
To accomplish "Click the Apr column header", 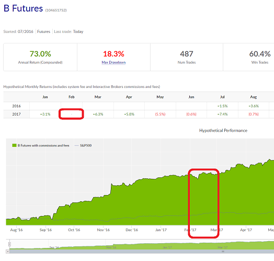I will point(129,97).
